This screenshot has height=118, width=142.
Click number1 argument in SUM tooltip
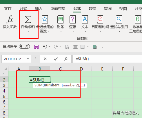52,85
